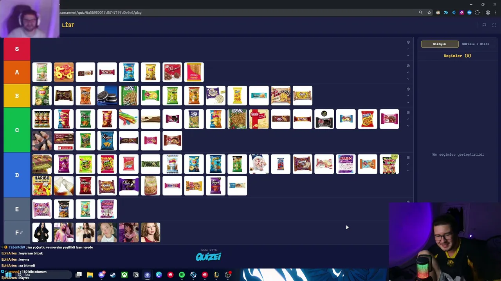This screenshot has height=281, width=501.
Task: Open the 7TV browser extension
Action: [446, 12]
